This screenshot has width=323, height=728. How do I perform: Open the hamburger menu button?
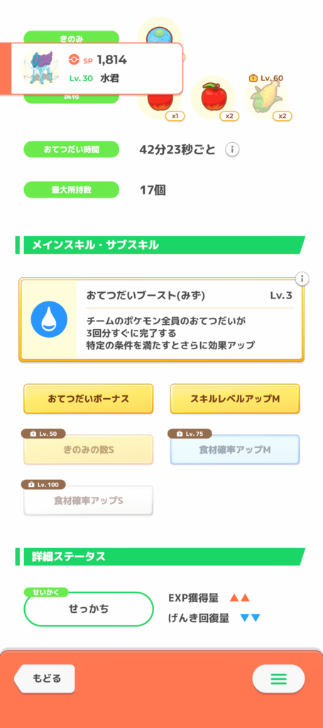[x=278, y=679]
